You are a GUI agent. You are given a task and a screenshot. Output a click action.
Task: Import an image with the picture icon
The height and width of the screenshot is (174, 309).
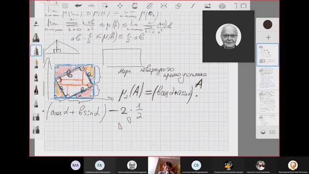coord(208,6)
